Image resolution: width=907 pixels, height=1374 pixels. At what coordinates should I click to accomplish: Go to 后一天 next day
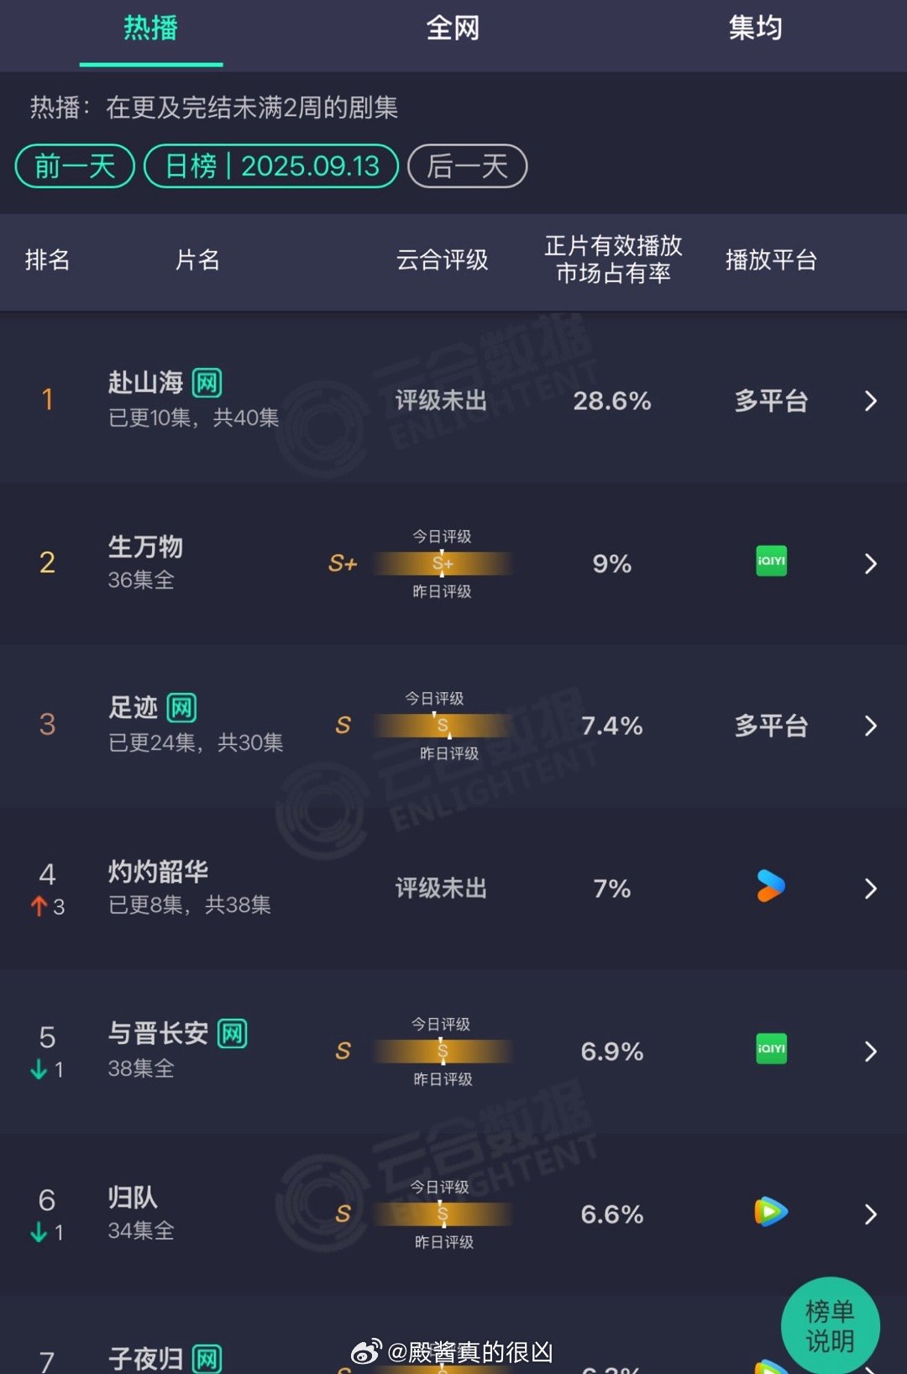click(467, 166)
